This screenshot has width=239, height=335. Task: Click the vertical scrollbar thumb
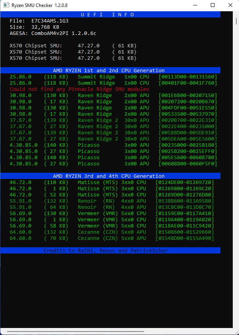(x=236, y=21)
